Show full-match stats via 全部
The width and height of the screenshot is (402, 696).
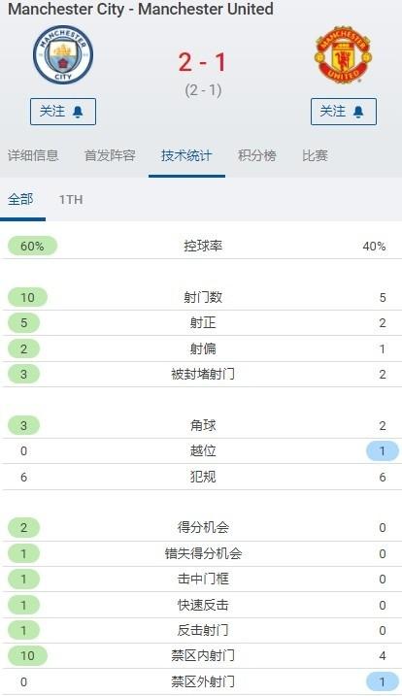coord(20,199)
